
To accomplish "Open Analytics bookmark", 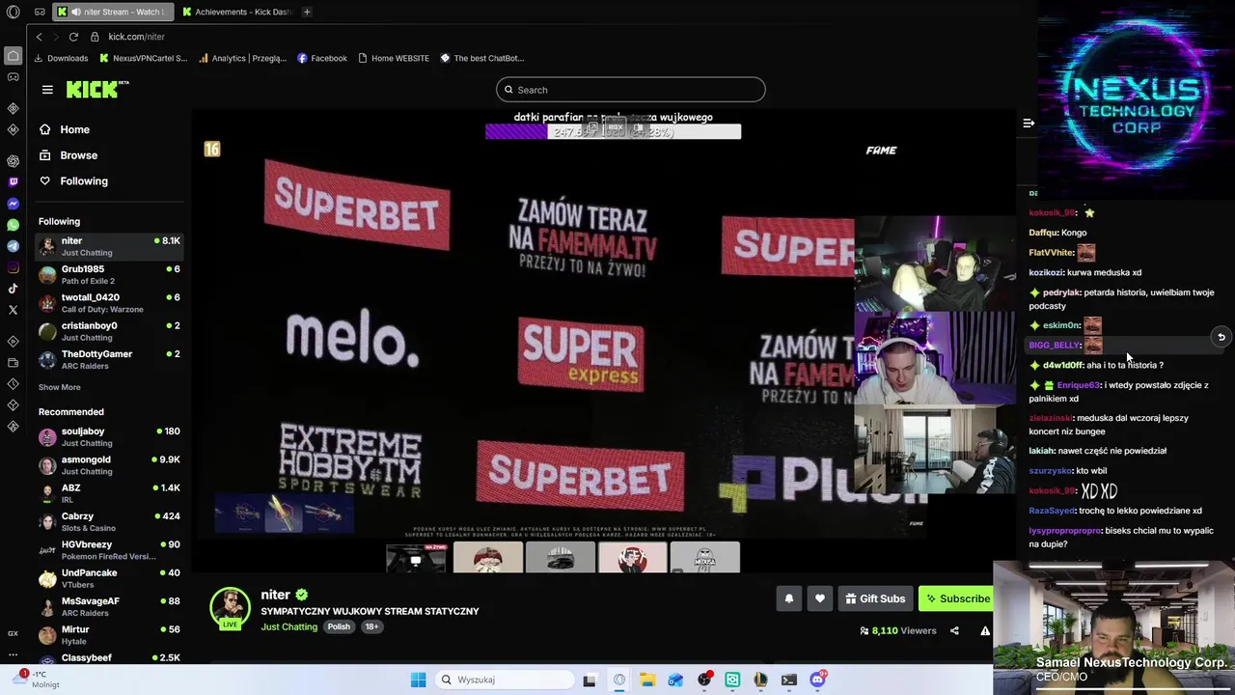I will coord(242,58).
